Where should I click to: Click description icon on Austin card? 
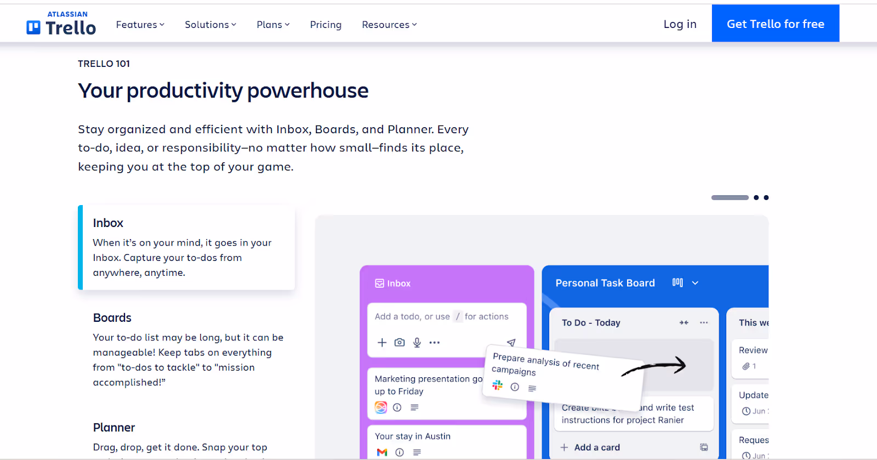(417, 452)
